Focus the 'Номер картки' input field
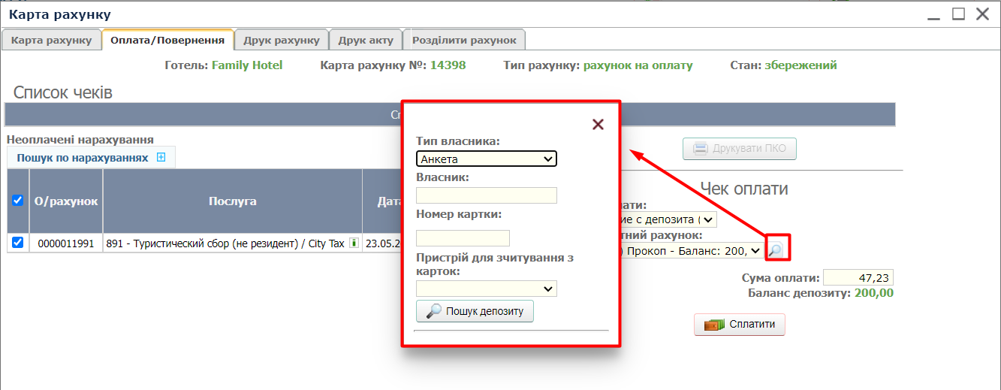 [x=463, y=238]
